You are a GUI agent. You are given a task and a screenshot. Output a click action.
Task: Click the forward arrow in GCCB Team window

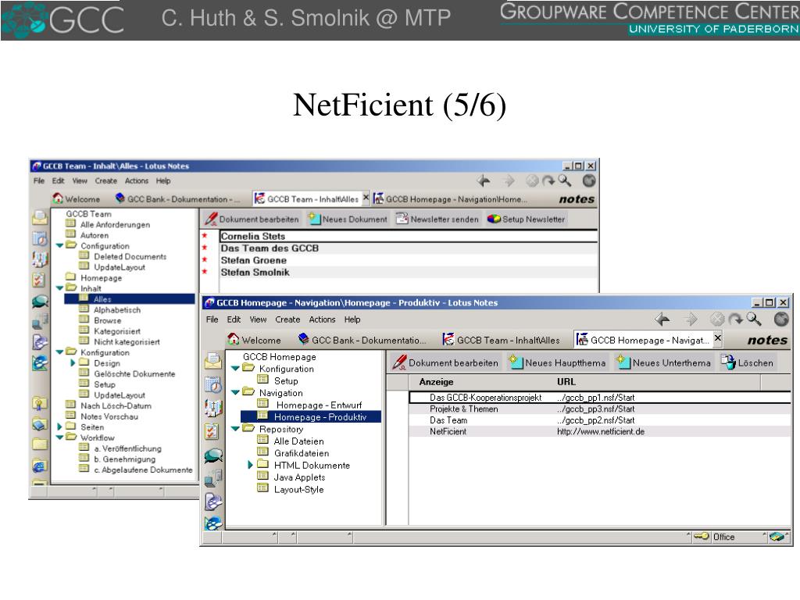click(509, 180)
